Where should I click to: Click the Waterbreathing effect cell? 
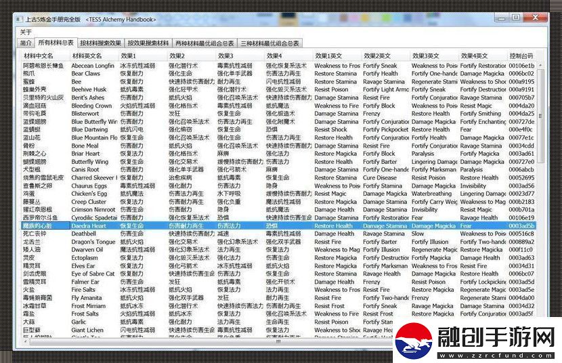(x=435, y=194)
